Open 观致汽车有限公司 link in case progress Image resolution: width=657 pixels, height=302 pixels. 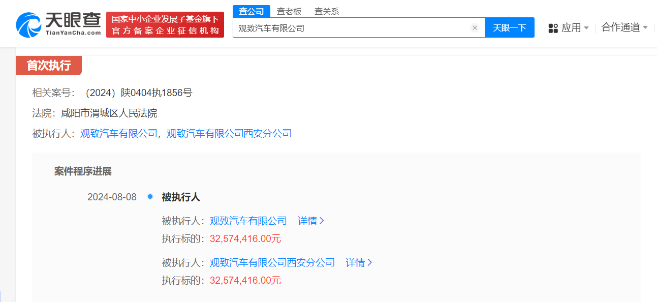(x=248, y=221)
